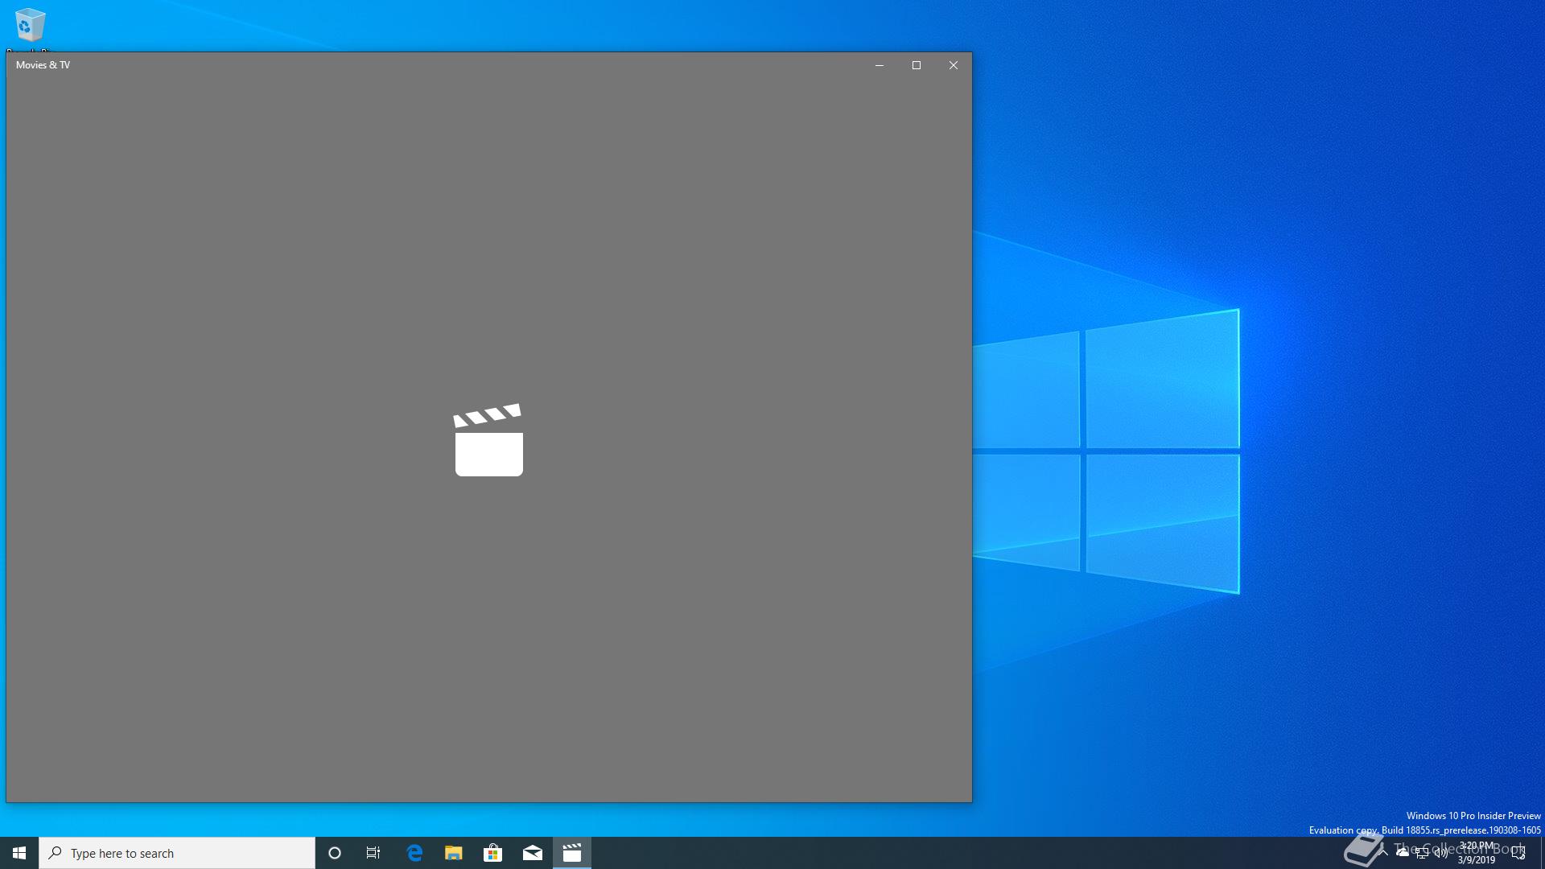
Task: Maximize the Movies & TV window
Action: click(x=917, y=65)
